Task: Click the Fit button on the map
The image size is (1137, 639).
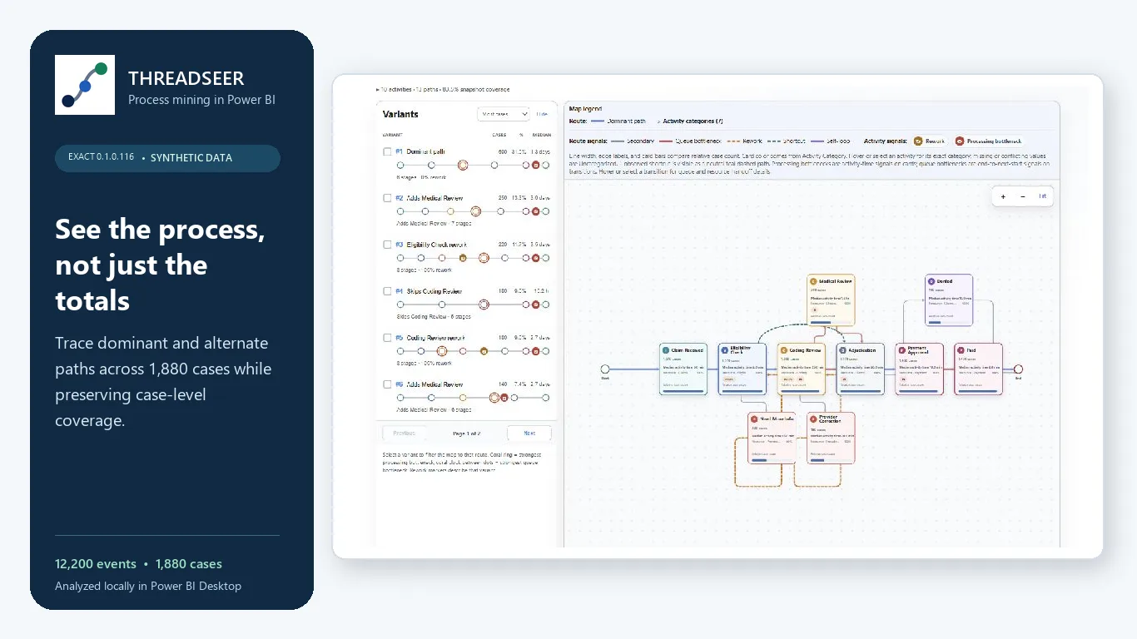Action: 1042,196
